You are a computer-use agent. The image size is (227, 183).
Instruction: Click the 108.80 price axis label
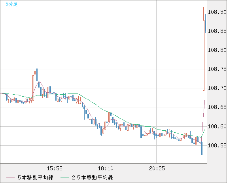217,50
